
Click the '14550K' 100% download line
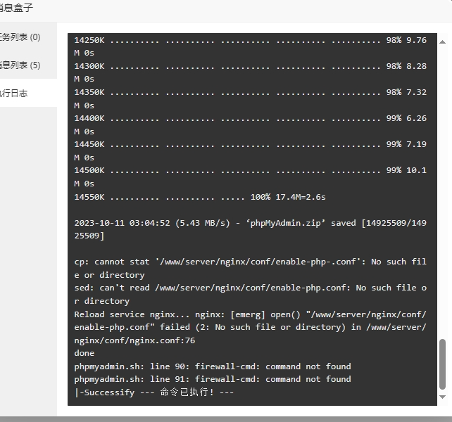[x=200, y=197]
